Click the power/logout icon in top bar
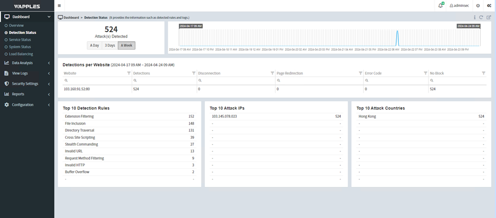This screenshot has height=218, width=496. [478, 6]
